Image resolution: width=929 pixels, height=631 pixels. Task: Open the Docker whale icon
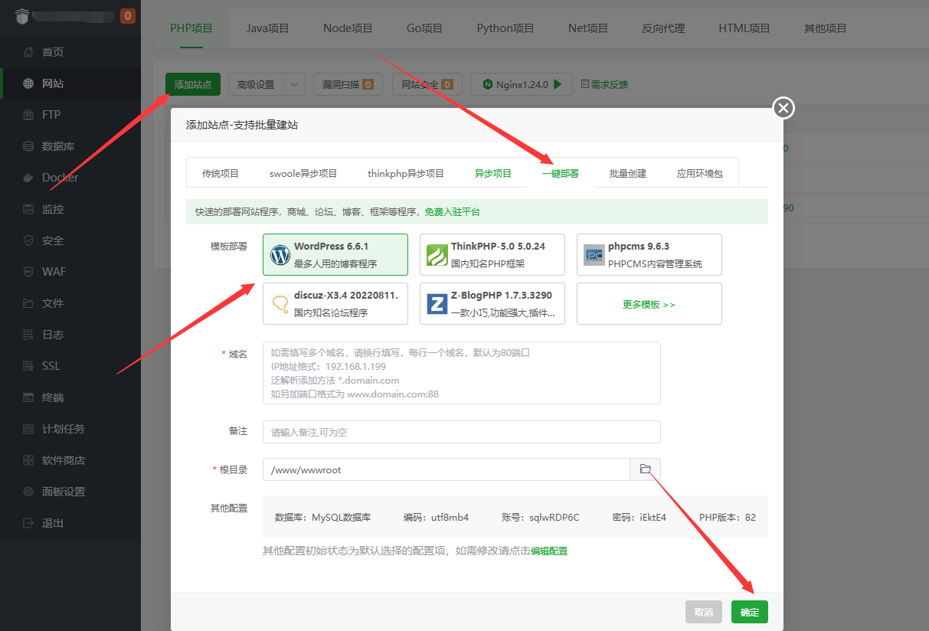click(28, 178)
